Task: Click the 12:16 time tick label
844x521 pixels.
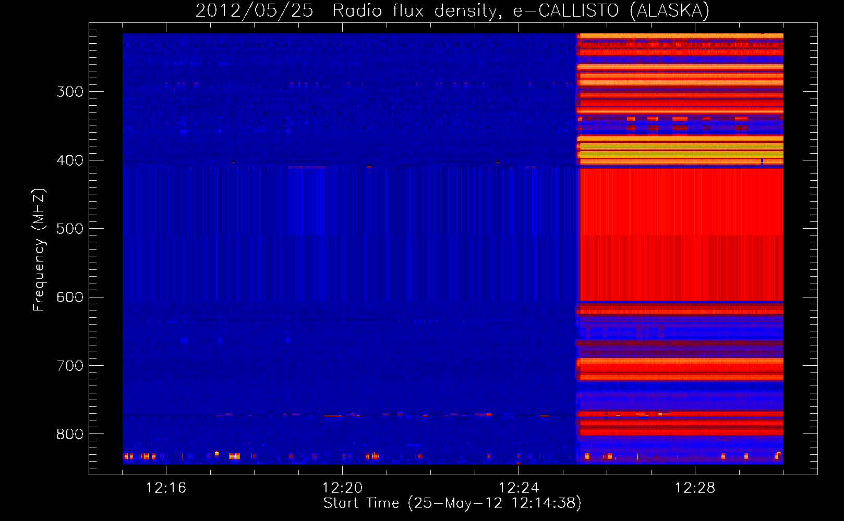Action: coord(166,488)
